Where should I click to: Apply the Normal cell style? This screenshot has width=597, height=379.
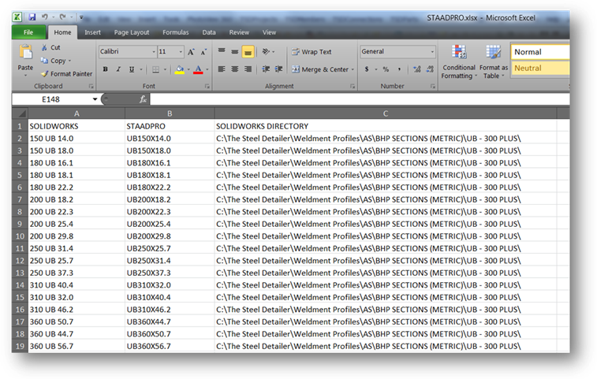point(540,52)
